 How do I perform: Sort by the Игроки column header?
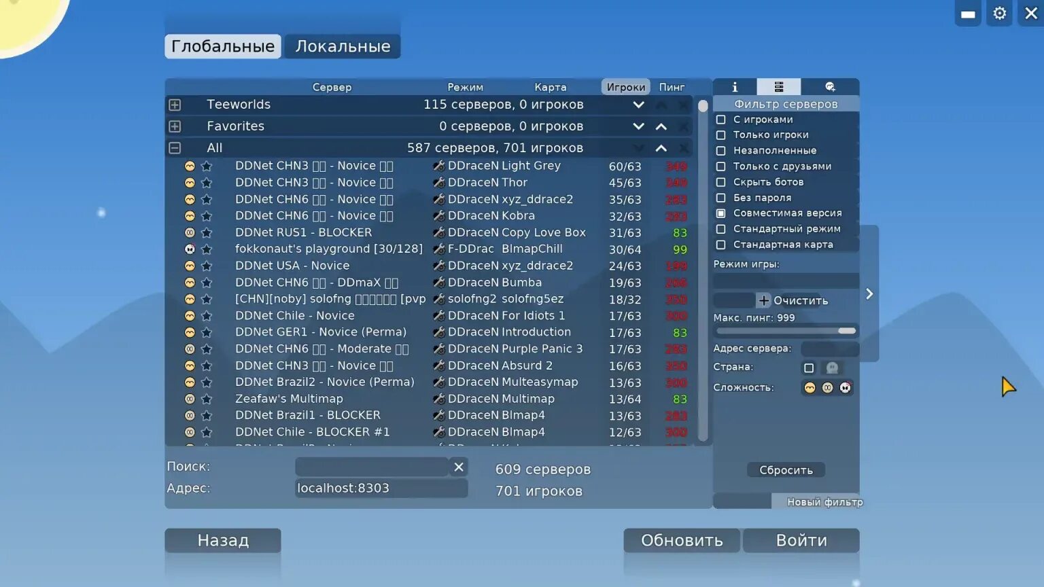point(626,87)
